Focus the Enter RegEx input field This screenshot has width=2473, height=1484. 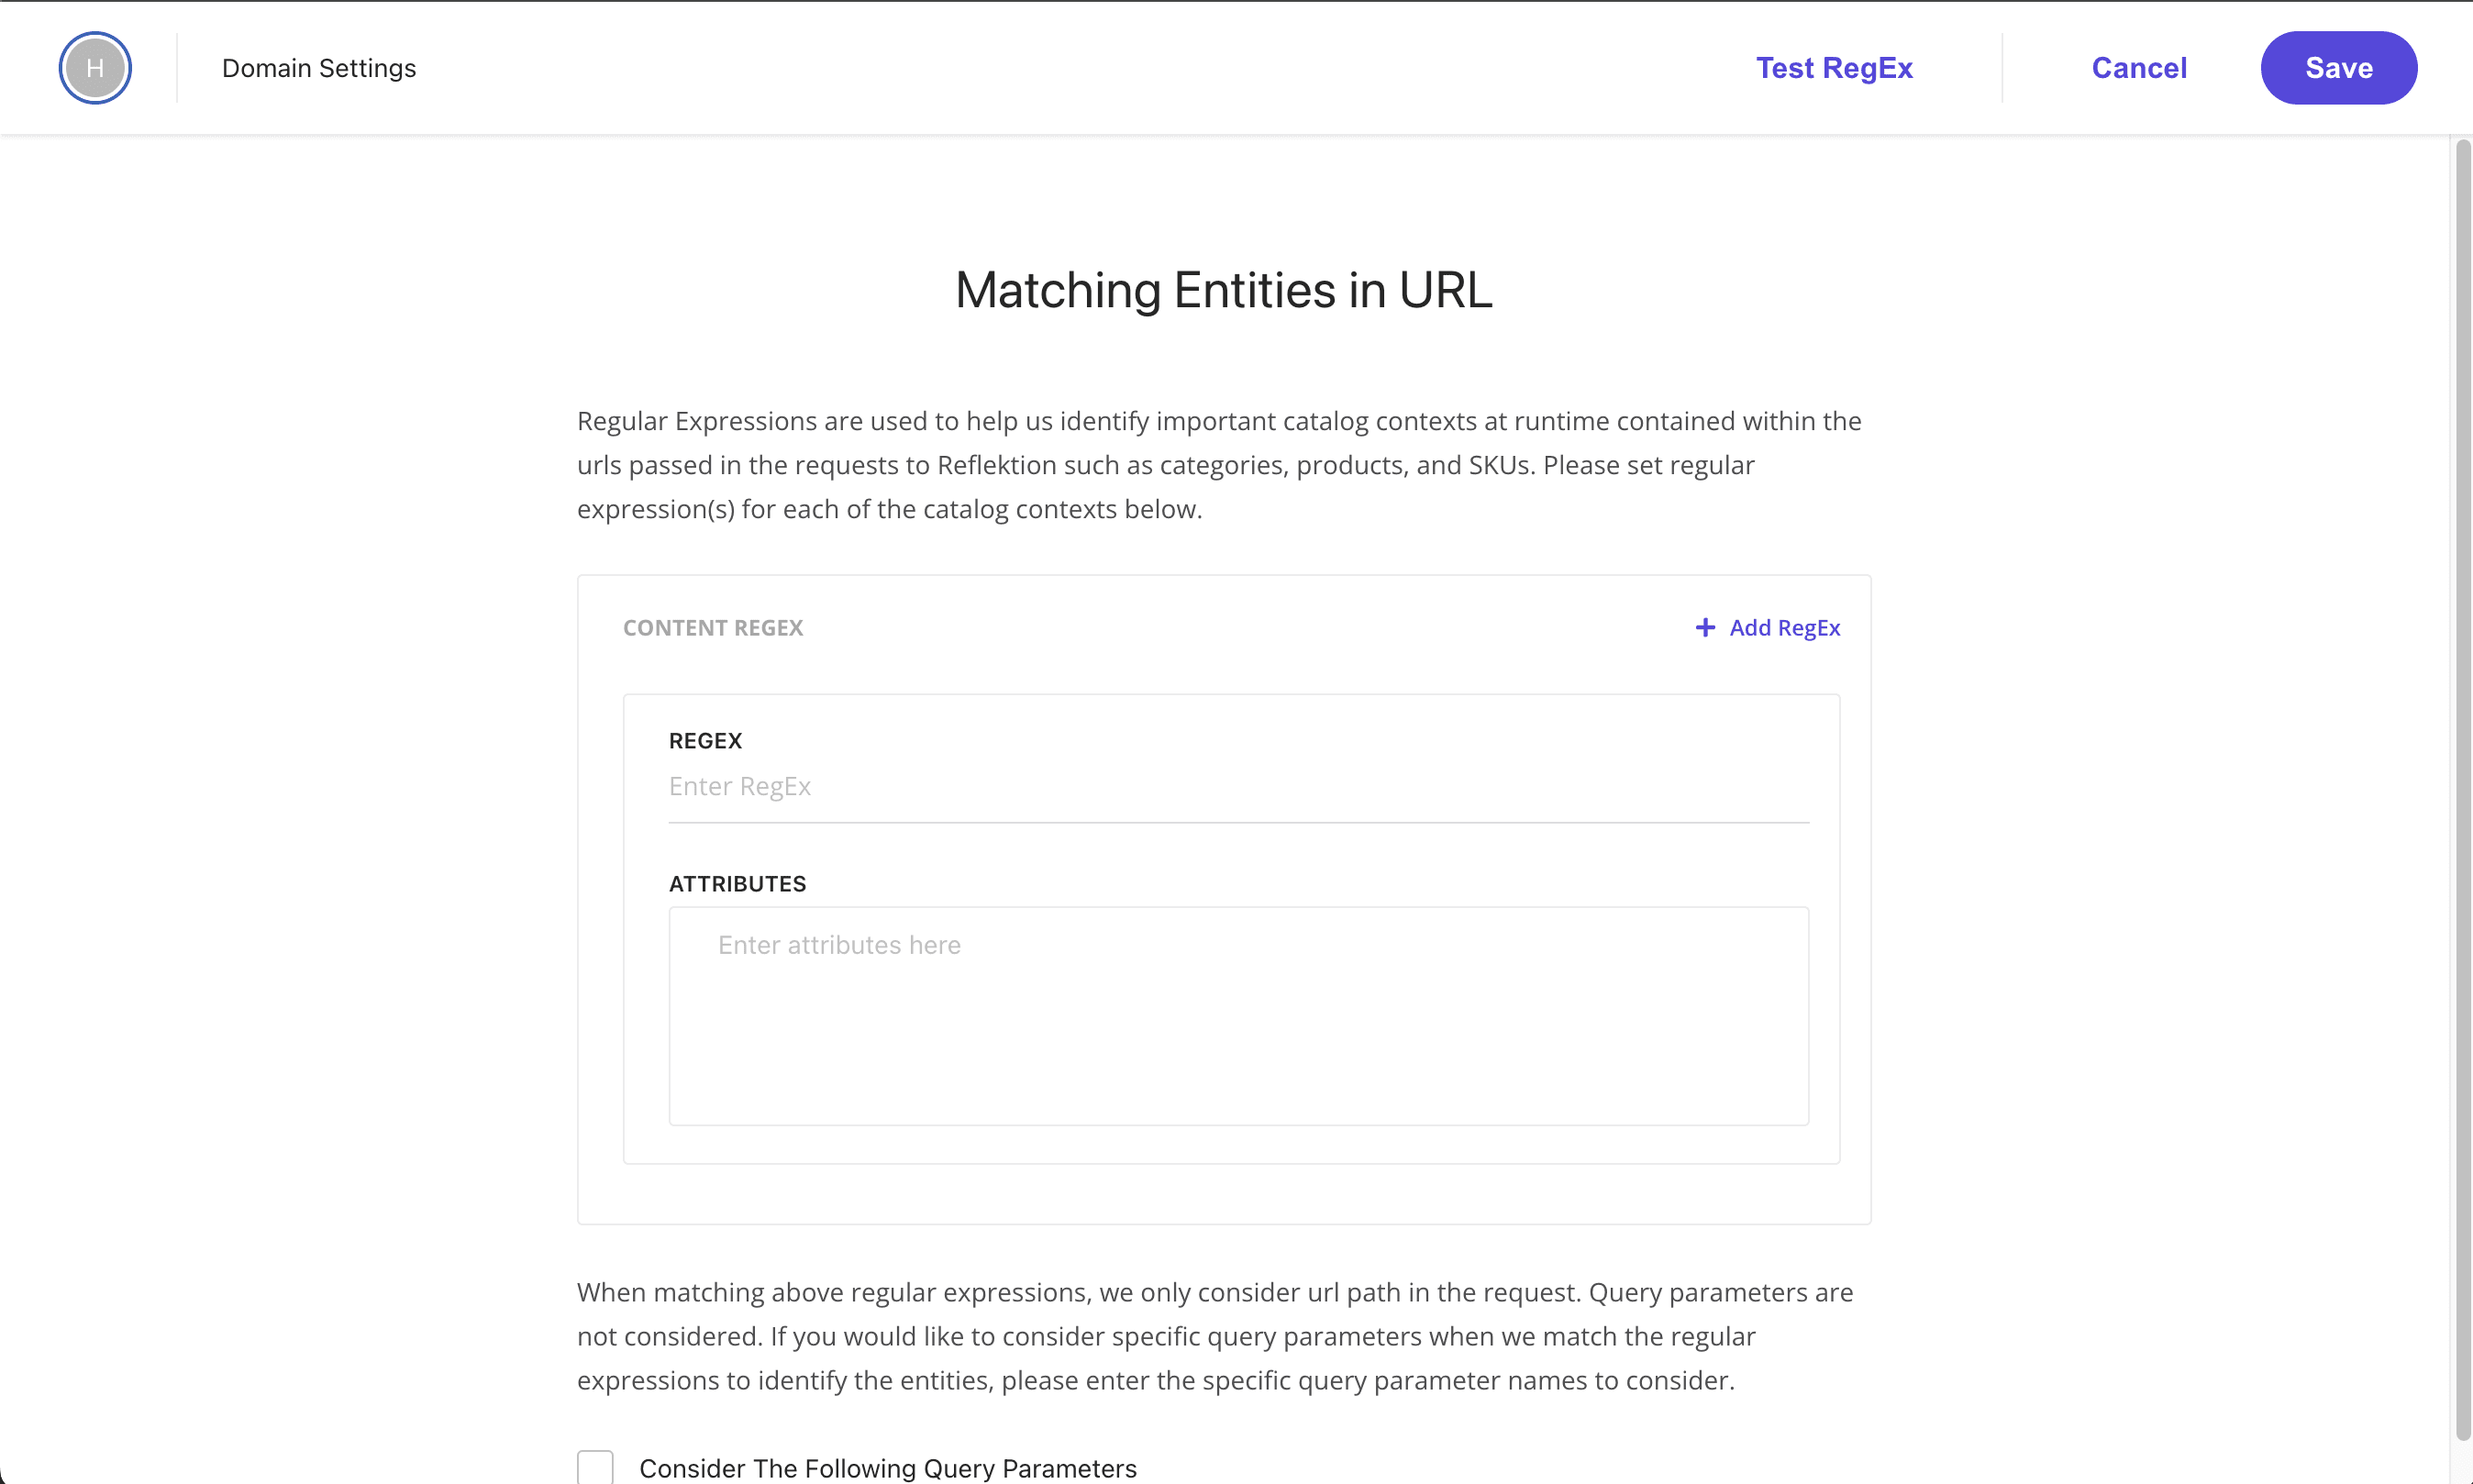click(x=1238, y=787)
